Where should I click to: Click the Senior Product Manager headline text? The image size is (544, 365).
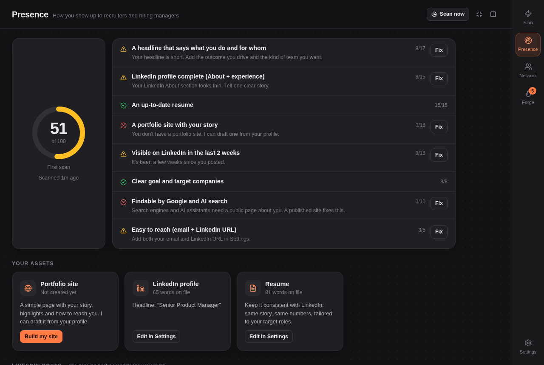tap(177, 305)
